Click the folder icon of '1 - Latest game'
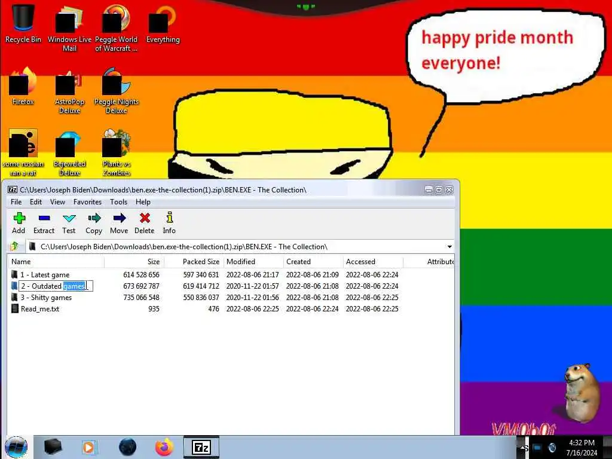Viewport: 612px width, 459px height. tap(14, 274)
